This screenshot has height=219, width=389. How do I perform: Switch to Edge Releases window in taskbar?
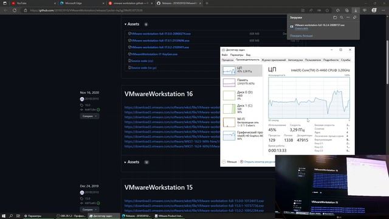136,216
